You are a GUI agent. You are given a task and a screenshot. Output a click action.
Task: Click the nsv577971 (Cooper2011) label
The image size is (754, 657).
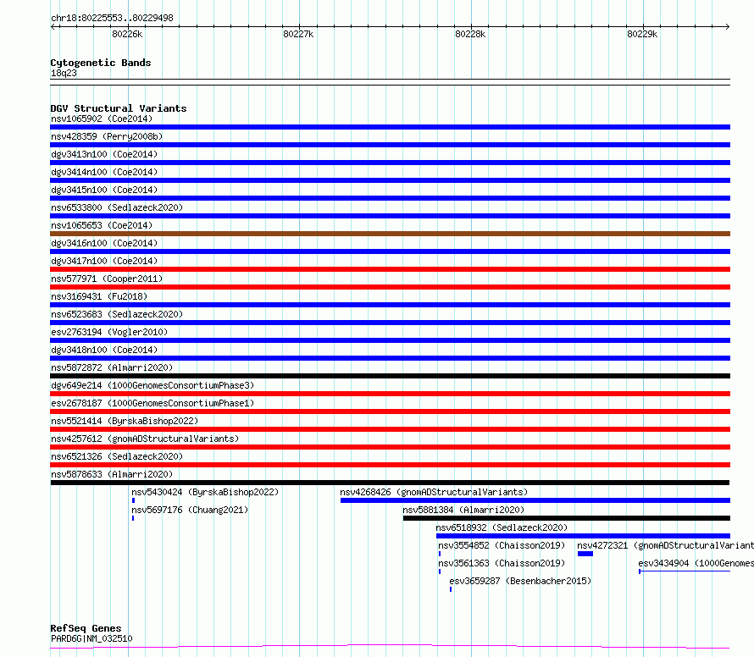tap(107, 279)
